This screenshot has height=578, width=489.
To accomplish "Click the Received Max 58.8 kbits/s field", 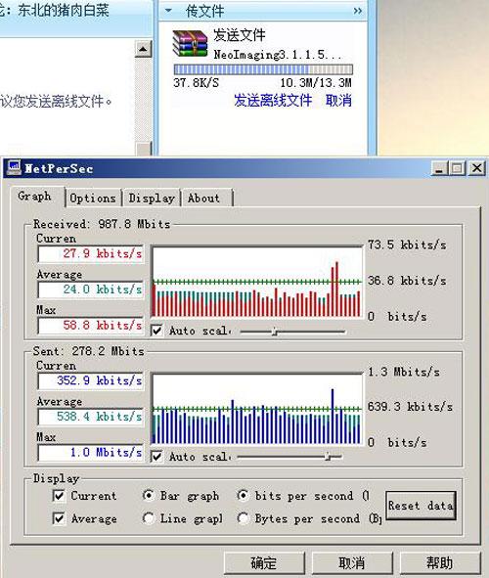I will tap(91, 325).
